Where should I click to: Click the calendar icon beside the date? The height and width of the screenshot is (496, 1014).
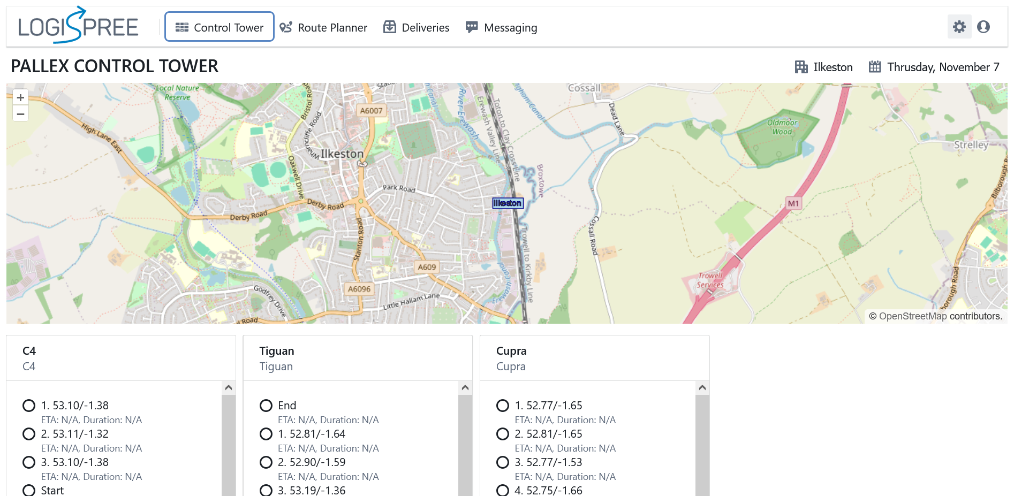875,67
